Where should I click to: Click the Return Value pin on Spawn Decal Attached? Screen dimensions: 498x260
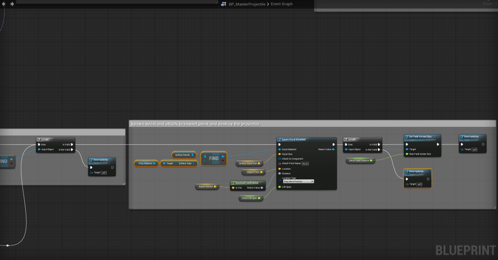[333, 149]
